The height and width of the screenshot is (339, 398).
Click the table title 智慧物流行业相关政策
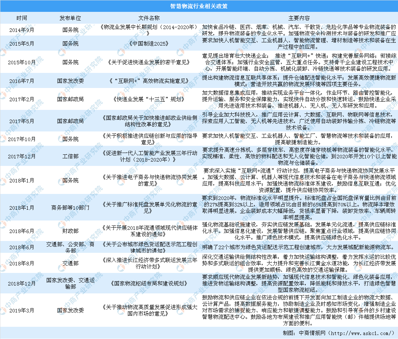199,6
